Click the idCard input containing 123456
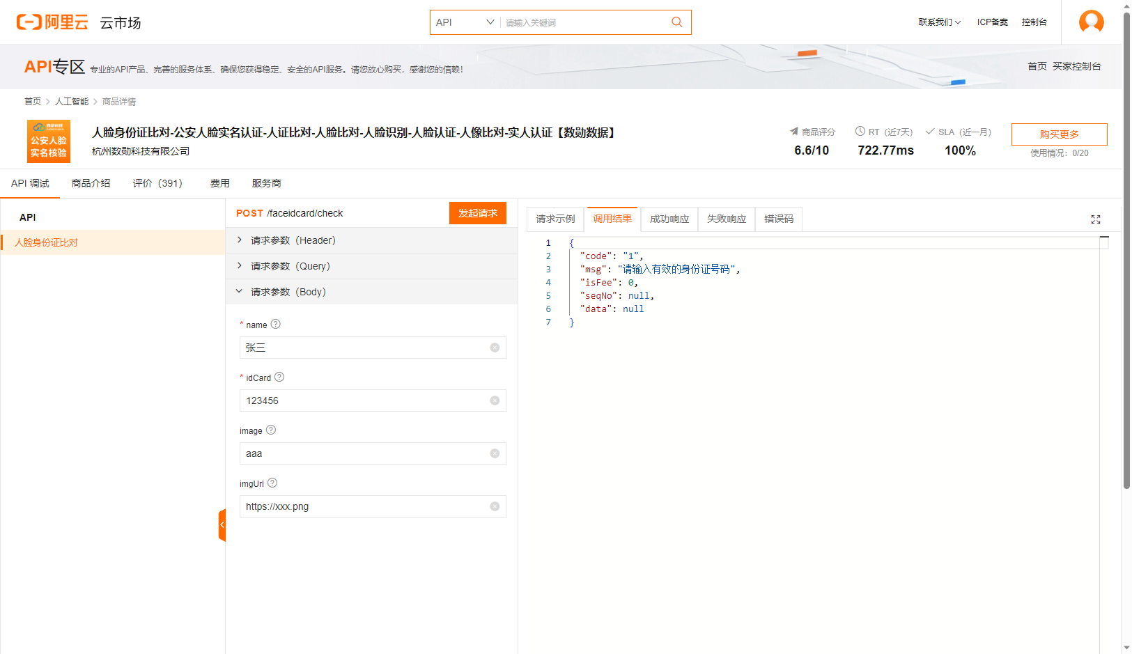The width and height of the screenshot is (1132, 654). [373, 400]
